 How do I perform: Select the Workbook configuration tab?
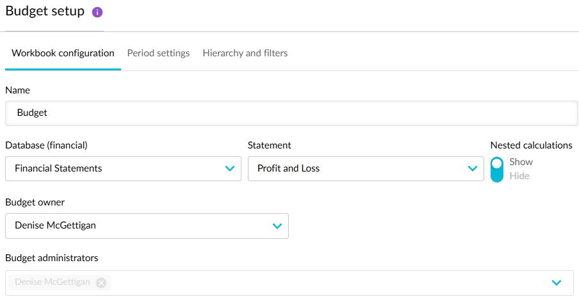click(x=63, y=53)
